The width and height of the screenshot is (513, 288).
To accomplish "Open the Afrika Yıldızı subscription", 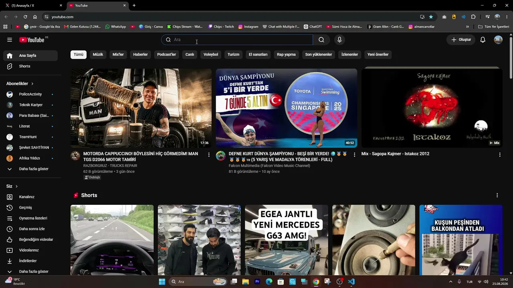I will [x=30, y=158].
